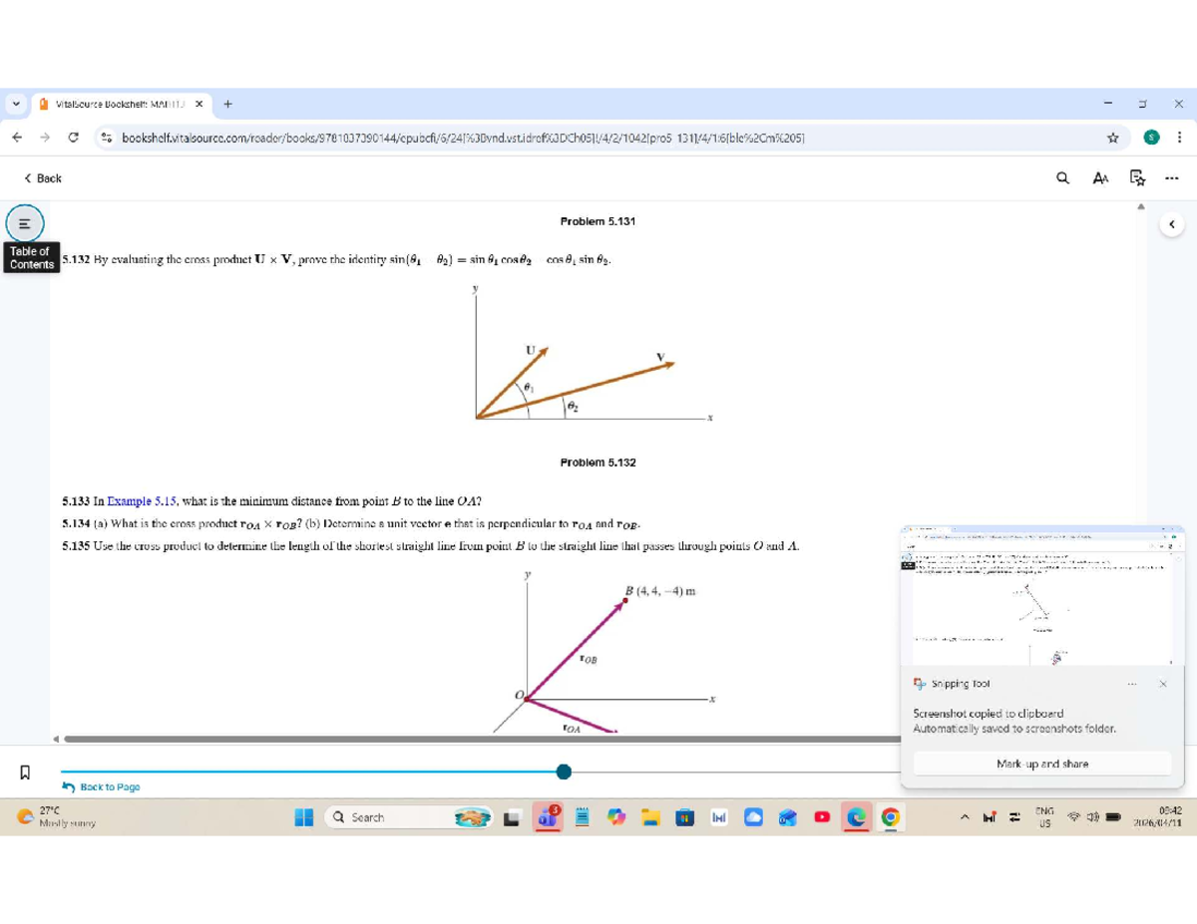This screenshot has width=1197, height=924.
Task: Open text size display settings
Action: pos(1100,178)
